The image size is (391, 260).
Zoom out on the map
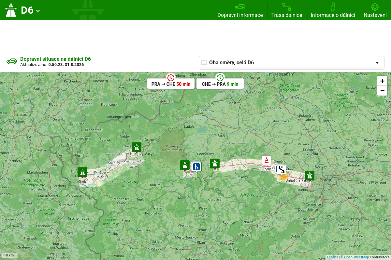coord(382,91)
